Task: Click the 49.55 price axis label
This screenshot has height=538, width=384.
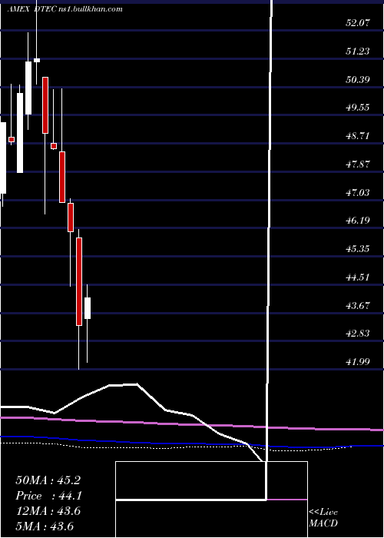Action: click(x=357, y=108)
